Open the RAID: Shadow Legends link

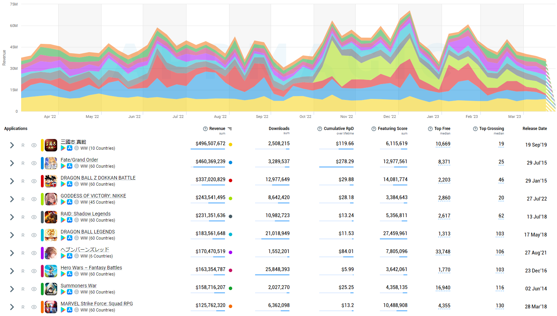(x=86, y=214)
